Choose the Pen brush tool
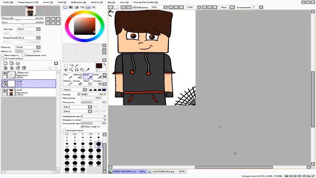This screenshot has width=316, height=178. (x=68, y=76)
